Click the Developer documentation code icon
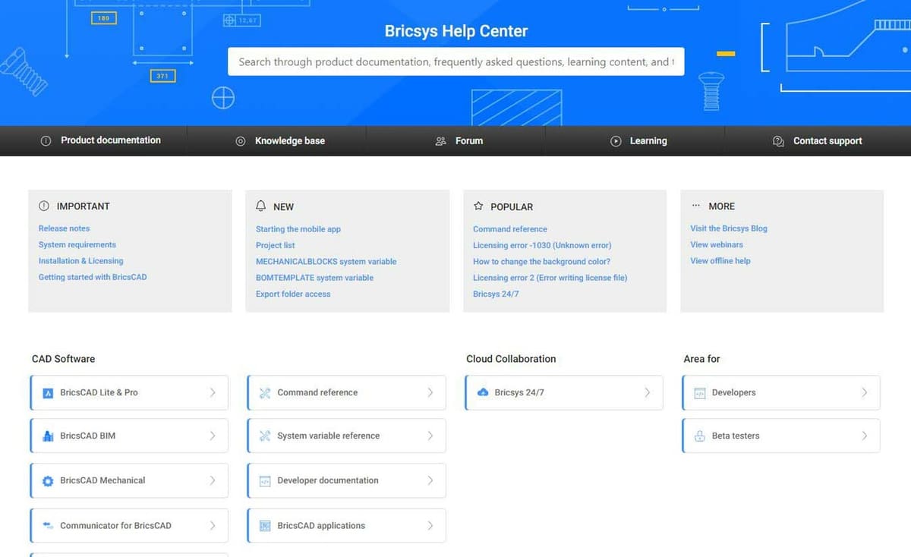 click(x=265, y=481)
